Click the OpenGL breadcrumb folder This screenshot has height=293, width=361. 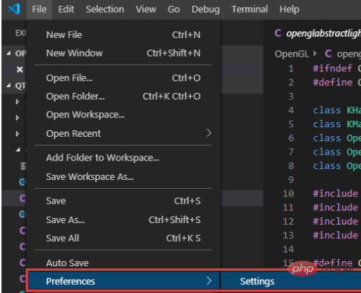(292, 54)
